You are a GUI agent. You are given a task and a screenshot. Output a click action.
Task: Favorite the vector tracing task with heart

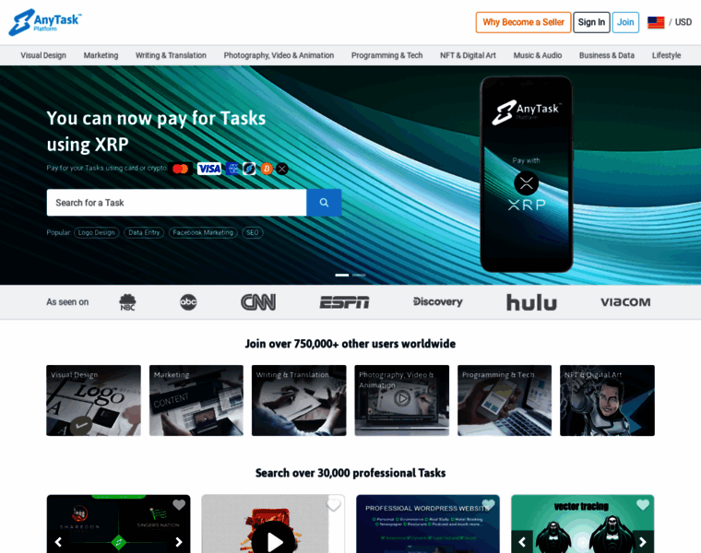click(x=643, y=505)
